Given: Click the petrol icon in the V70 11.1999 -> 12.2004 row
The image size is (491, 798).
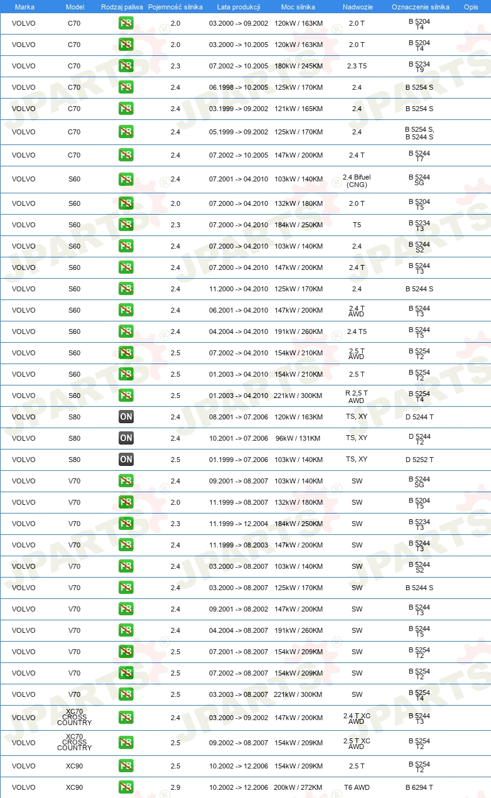Looking at the screenshot, I should tap(126, 524).
